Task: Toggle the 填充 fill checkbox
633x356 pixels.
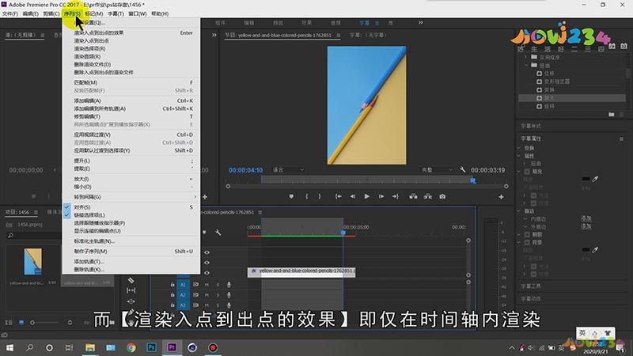Action: (x=527, y=172)
